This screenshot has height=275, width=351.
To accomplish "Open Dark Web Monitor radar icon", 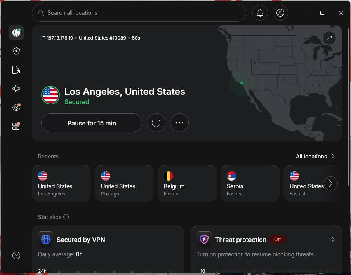I will [x=16, y=107].
